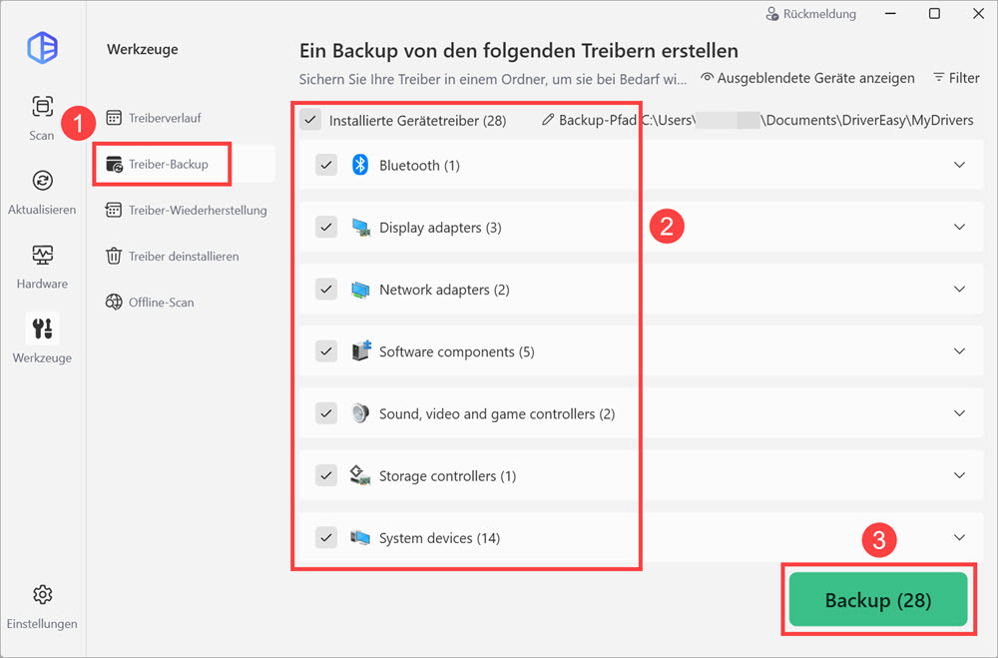Viewport: 998px width, 658px height.
Task: Open the Aktualisieren section icon
Action: point(42,181)
